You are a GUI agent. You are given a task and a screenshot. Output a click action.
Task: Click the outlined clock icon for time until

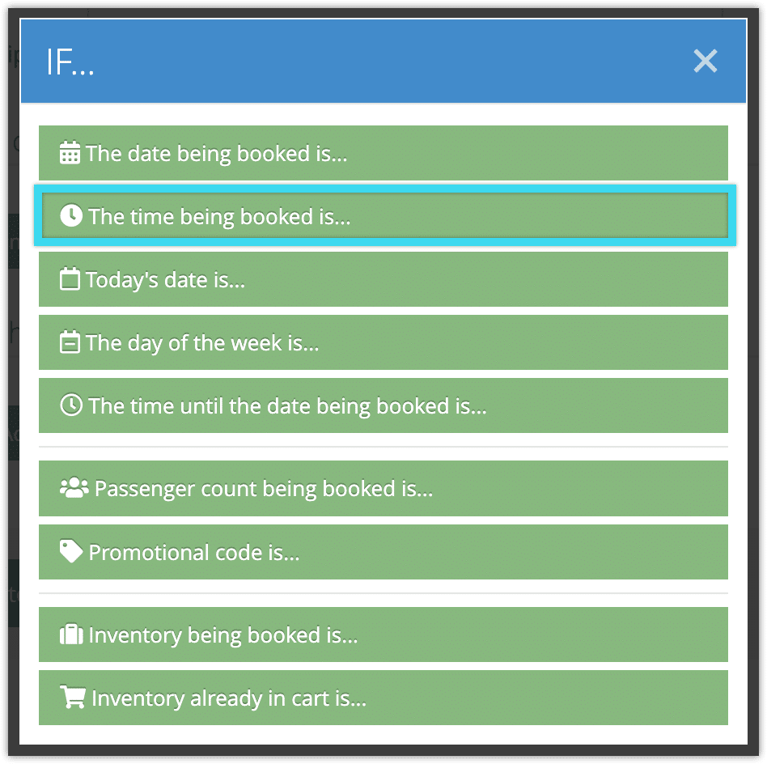71,405
